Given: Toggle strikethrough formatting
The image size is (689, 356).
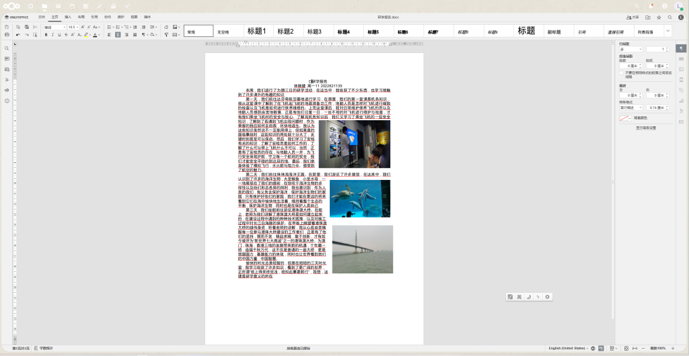Looking at the screenshot, I should 67,34.
